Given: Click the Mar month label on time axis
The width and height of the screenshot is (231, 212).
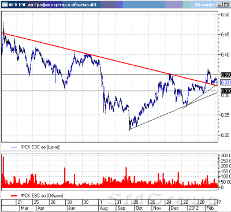Looking at the screenshot, I should (x=25, y=208).
